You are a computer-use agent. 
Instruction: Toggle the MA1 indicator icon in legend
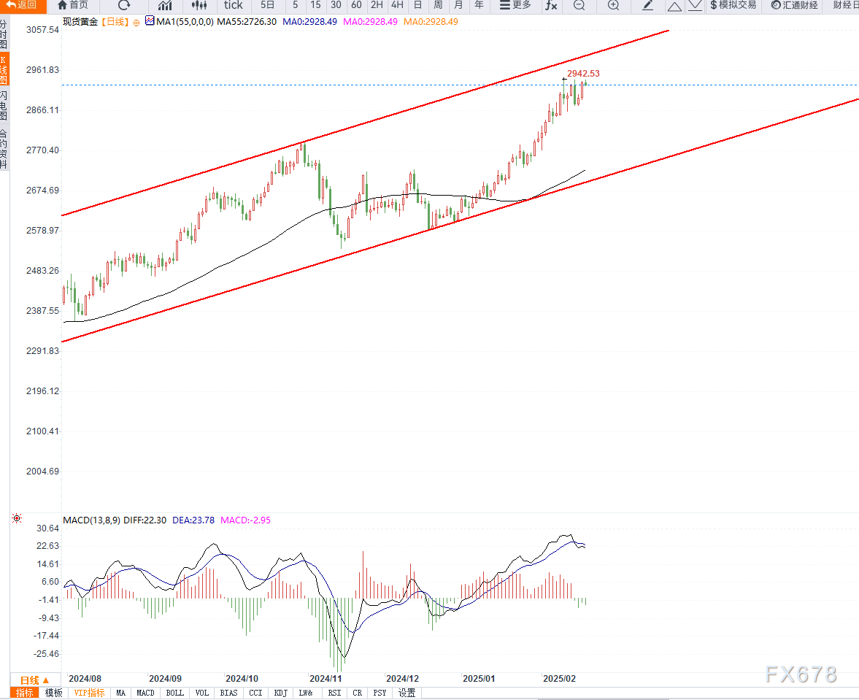click(x=150, y=21)
